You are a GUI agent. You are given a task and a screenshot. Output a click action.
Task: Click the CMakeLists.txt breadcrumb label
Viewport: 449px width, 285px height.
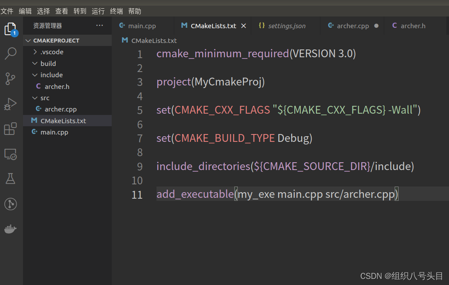click(x=154, y=41)
